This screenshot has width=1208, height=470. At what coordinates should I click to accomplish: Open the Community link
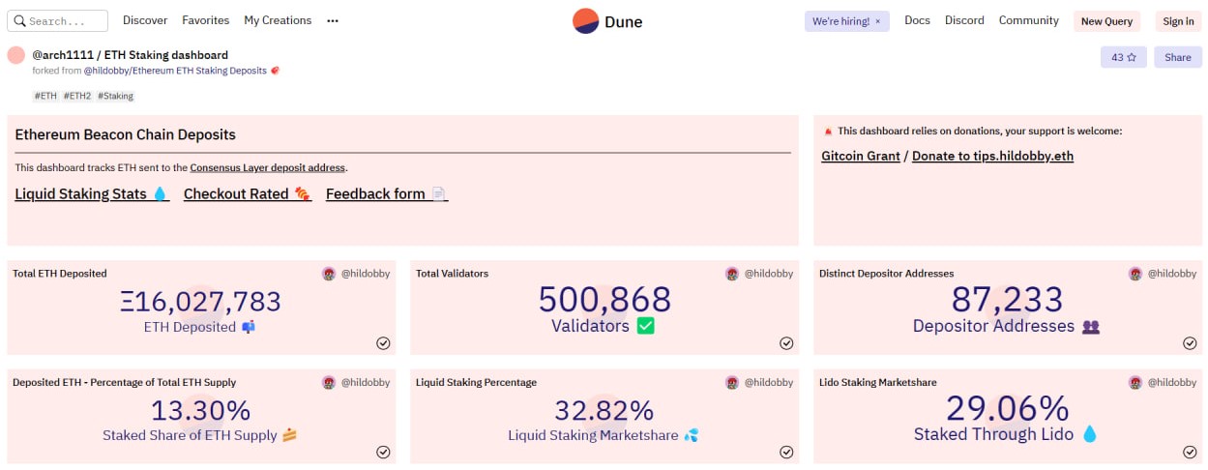click(x=1029, y=20)
